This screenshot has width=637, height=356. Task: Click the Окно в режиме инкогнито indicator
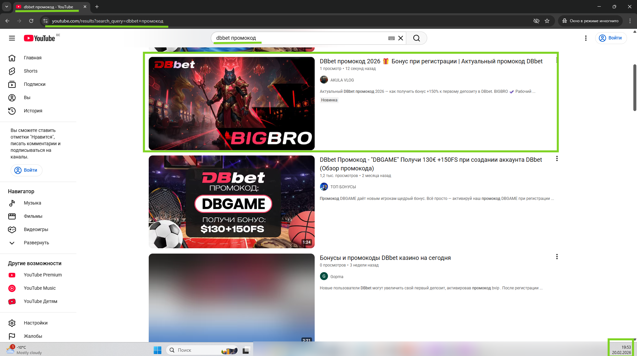(590, 21)
